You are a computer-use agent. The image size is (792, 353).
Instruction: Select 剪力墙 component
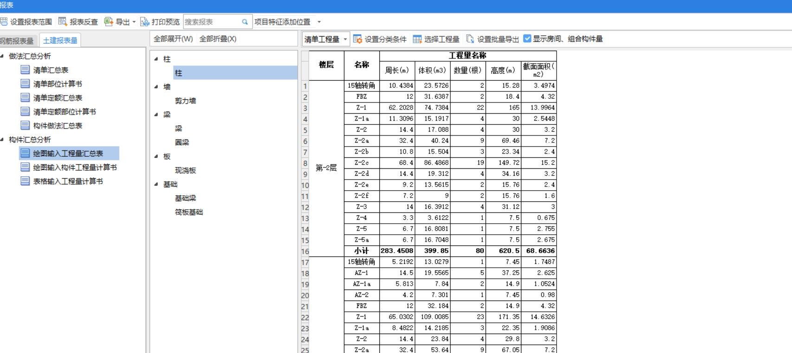tap(185, 101)
